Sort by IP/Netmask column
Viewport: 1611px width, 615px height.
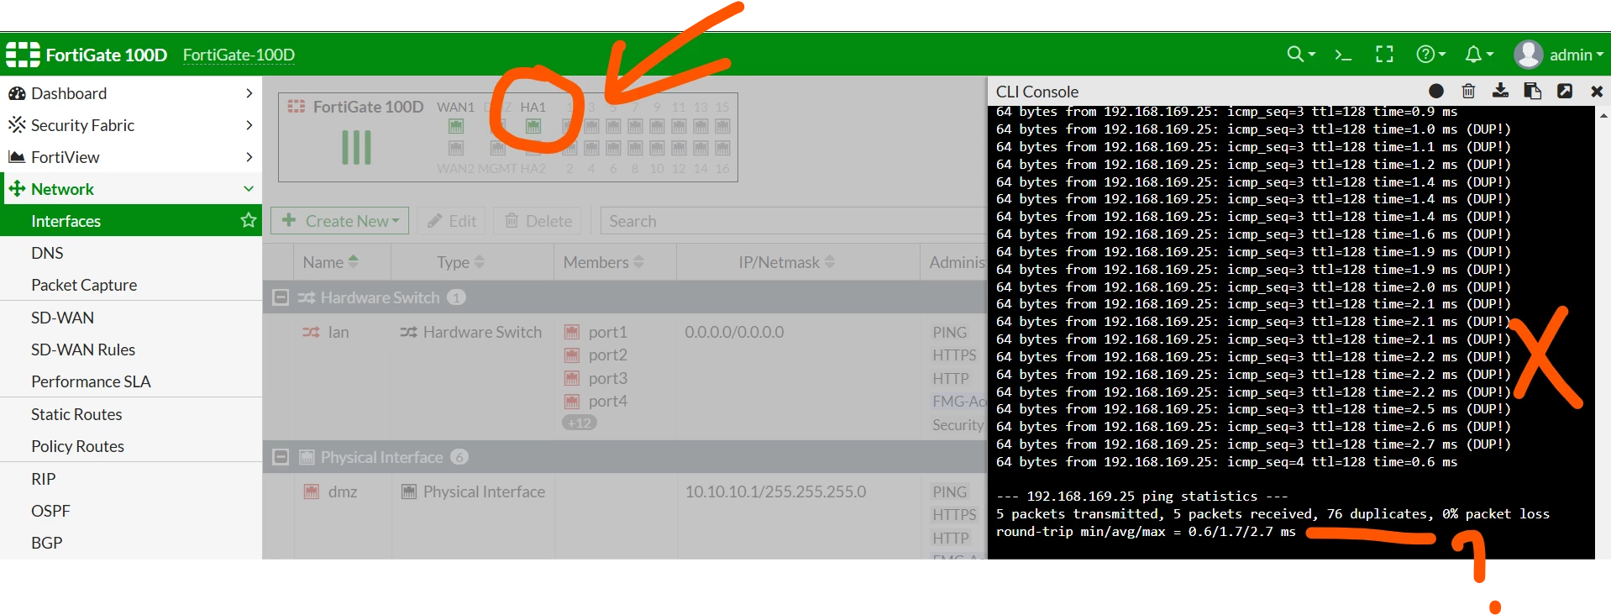click(x=786, y=262)
